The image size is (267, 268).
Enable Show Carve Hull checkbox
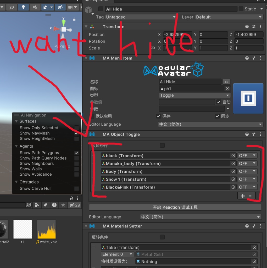pos(77,188)
